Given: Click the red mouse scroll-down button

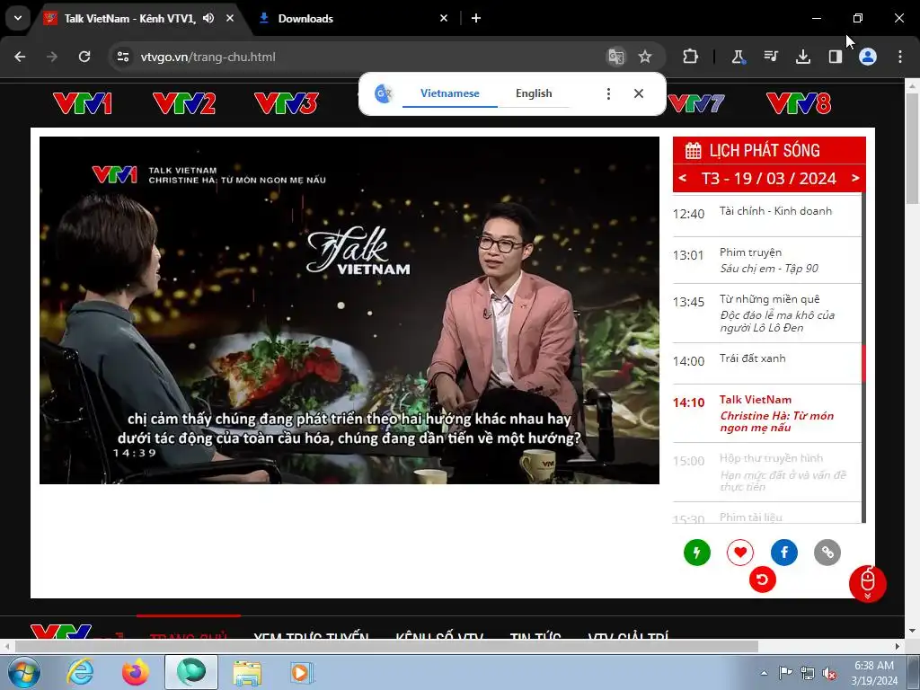Looking at the screenshot, I should pyautogui.click(x=867, y=584).
